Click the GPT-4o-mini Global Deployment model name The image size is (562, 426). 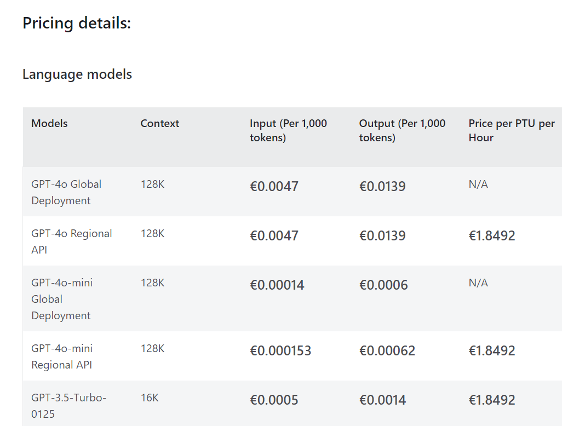(x=62, y=299)
